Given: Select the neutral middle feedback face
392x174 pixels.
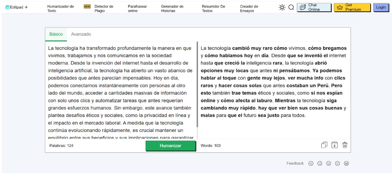Looking at the screenshot, I should point(329,164).
